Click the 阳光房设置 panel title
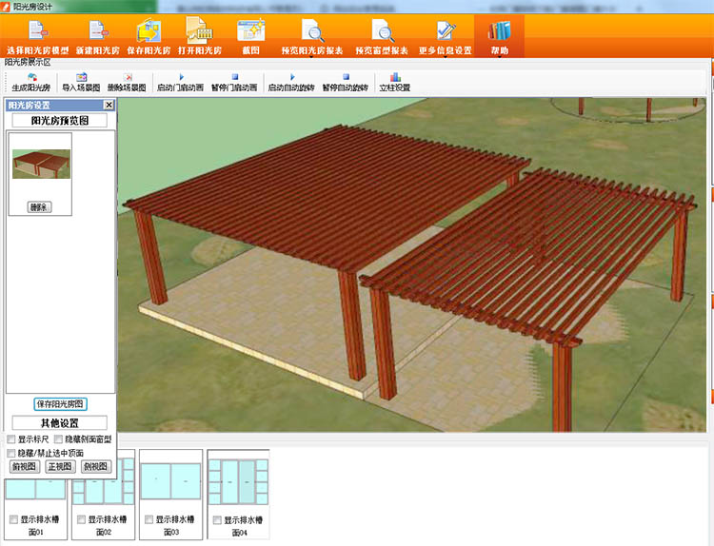This screenshot has width=714, height=546. coord(30,105)
